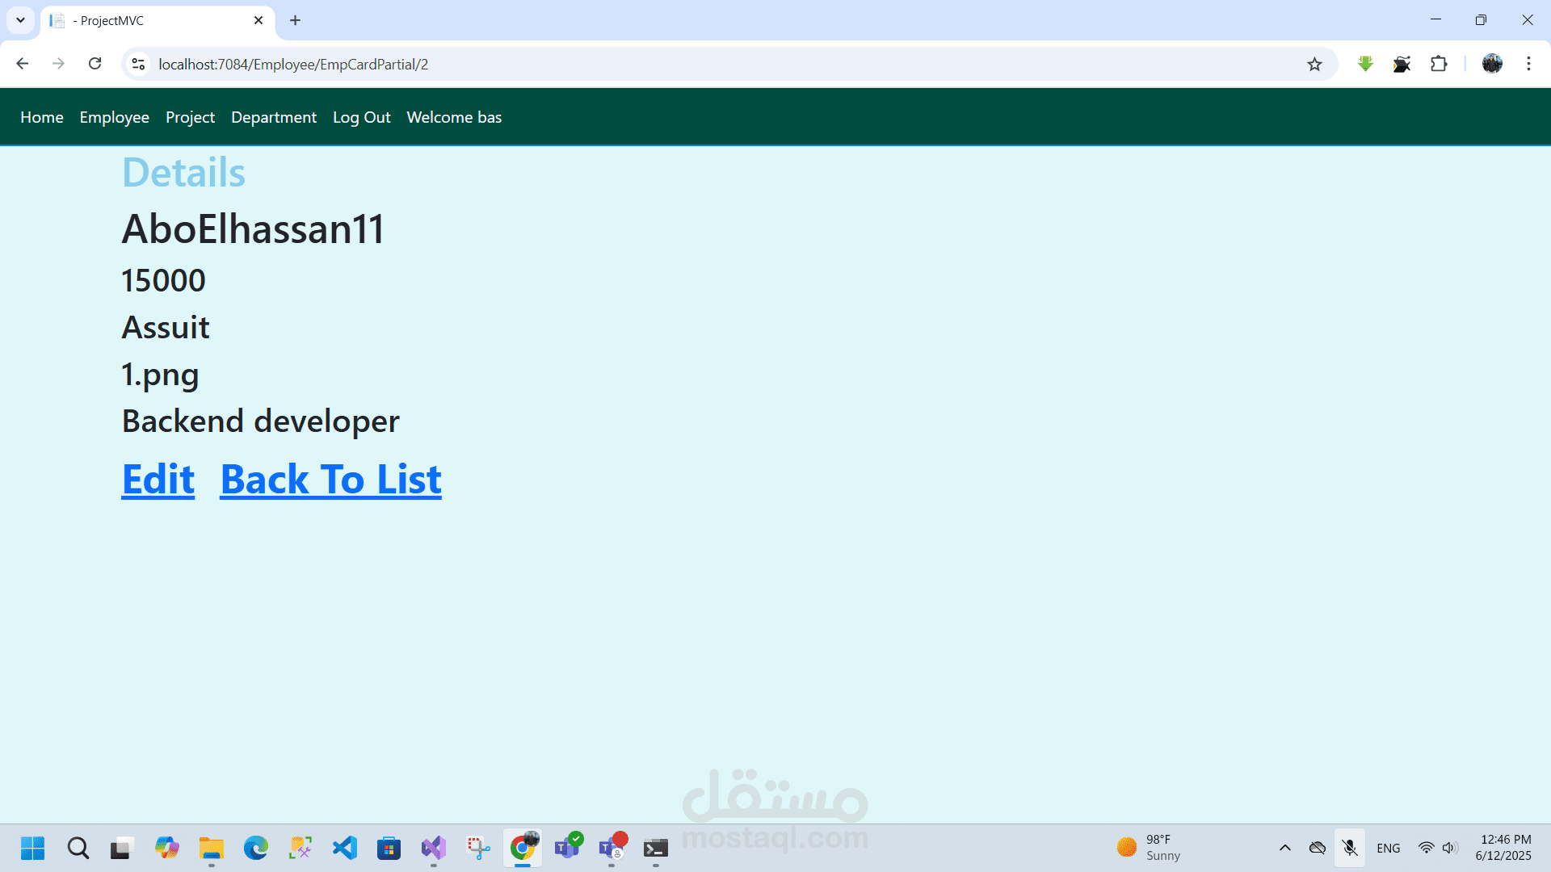Click the green download extension icon
Image resolution: width=1551 pixels, height=872 pixels.
(x=1365, y=64)
